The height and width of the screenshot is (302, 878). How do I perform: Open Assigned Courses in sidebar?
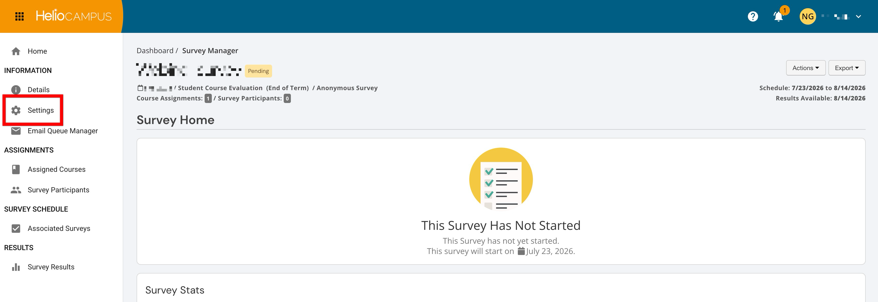[x=56, y=169]
